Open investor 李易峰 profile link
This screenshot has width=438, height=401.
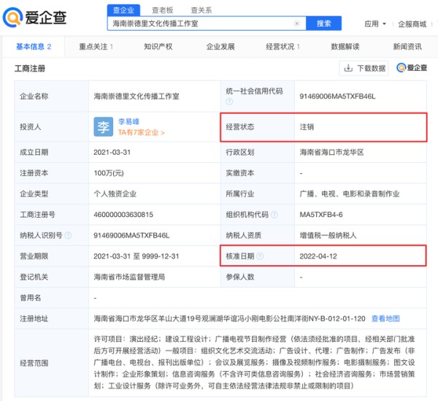(128, 121)
